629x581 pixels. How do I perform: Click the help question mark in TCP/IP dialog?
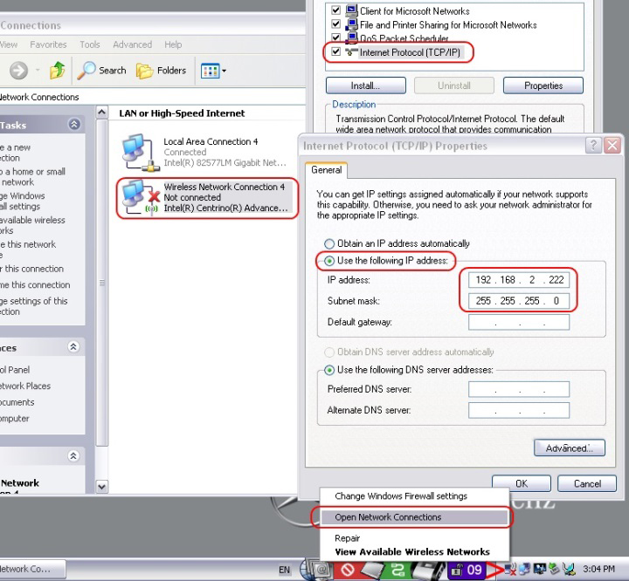coord(593,145)
